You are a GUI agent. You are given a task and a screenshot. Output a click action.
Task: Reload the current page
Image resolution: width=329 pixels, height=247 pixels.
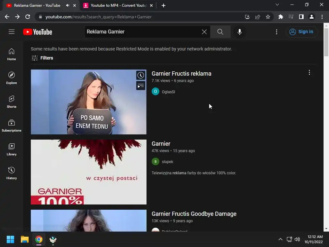[x=28, y=17]
